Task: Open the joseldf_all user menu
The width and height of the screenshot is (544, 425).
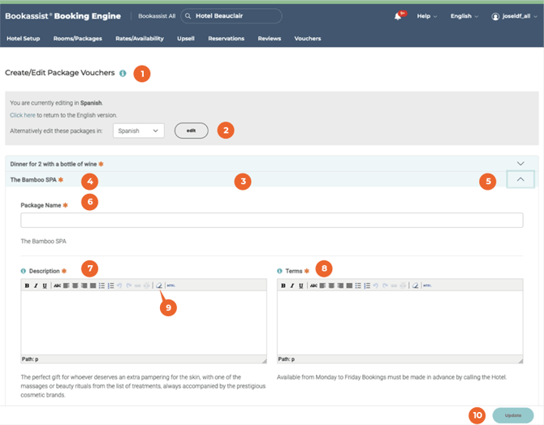Action: pos(514,16)
